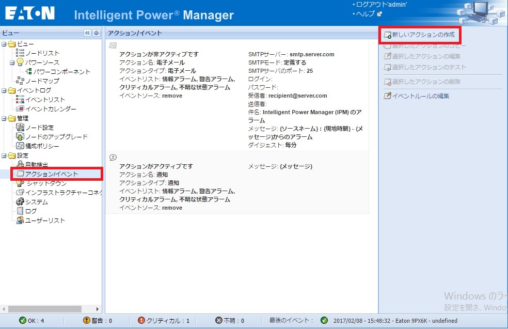Open the ヘルプ link in header

(x=365, y=14)
